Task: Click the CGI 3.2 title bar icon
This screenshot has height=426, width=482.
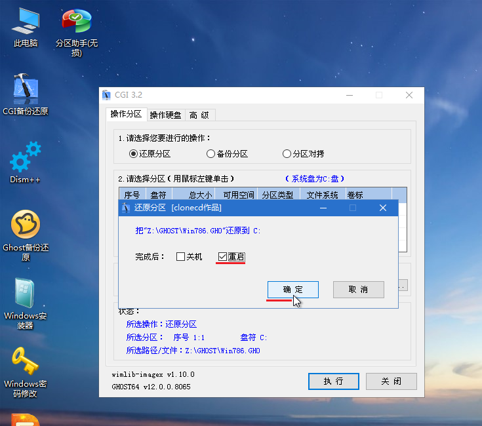Action: tap(106, 95)
